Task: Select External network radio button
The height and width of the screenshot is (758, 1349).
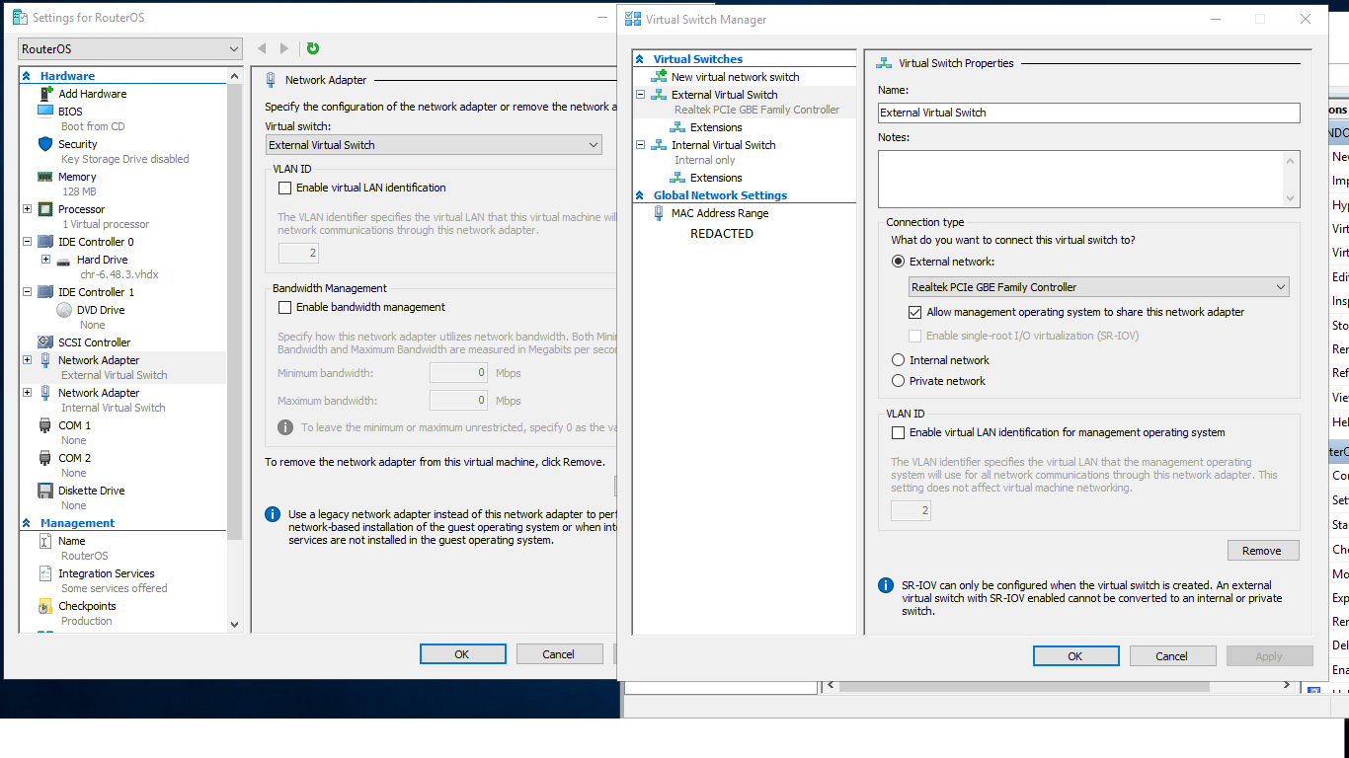Action: 898,262
